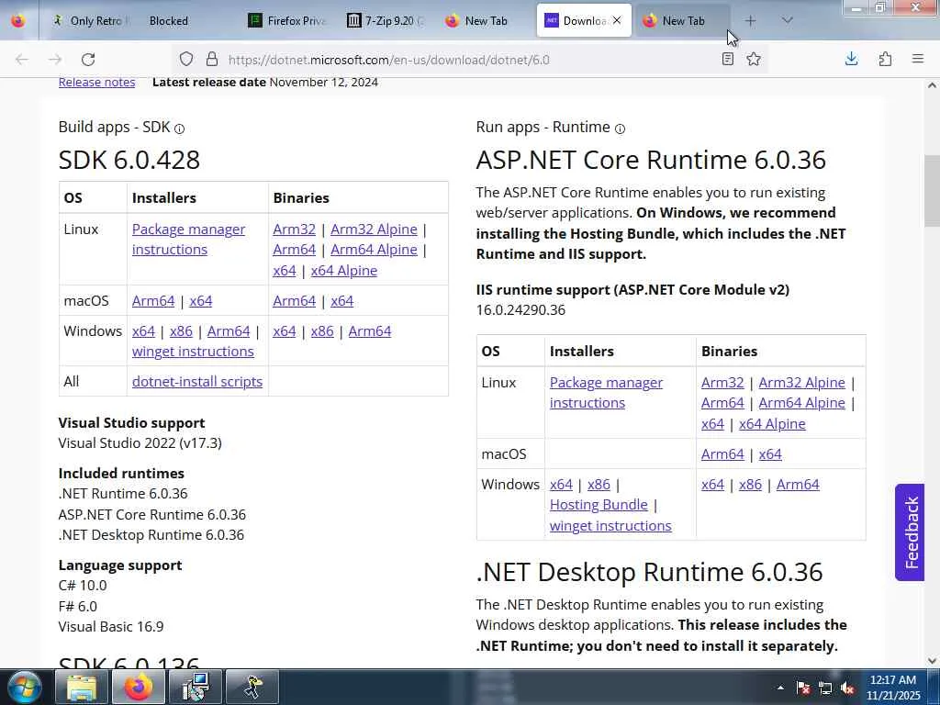This screenshot has height=705, width=940.
Task: Download the Windows Hosting Bundle
Action: (599, 505)
